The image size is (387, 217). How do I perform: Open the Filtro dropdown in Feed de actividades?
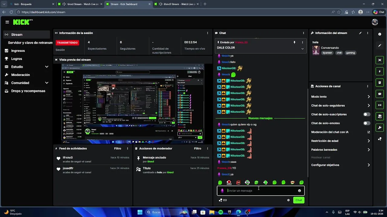click(x=118, y=149)
